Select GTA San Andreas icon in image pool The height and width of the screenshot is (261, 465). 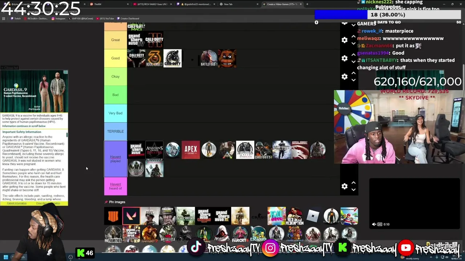click(131, 234)
